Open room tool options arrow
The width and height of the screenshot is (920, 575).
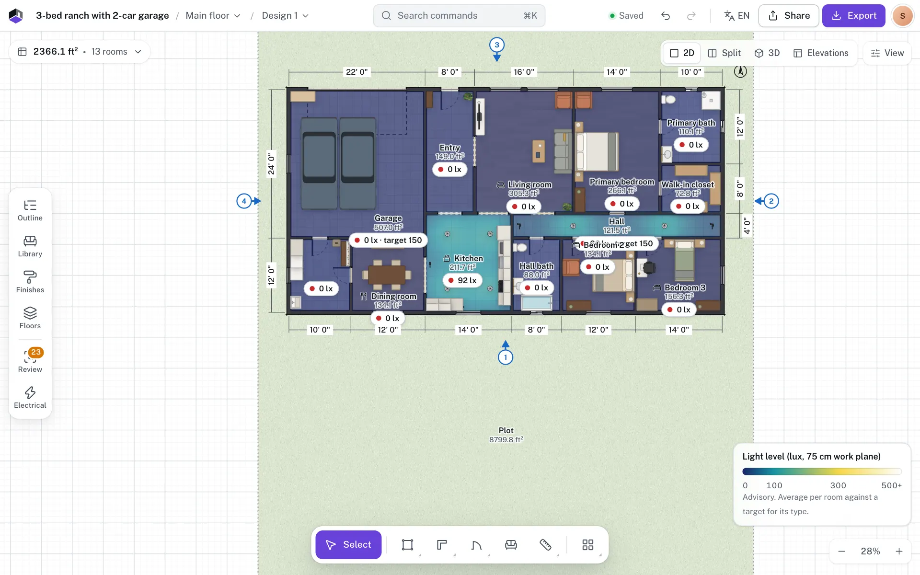coord(420,555)
